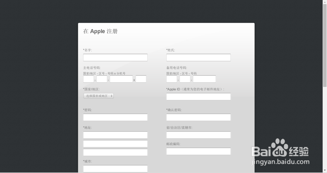Focus the main phone extension box
The image size is (327, 173).
tap(141, 79)
